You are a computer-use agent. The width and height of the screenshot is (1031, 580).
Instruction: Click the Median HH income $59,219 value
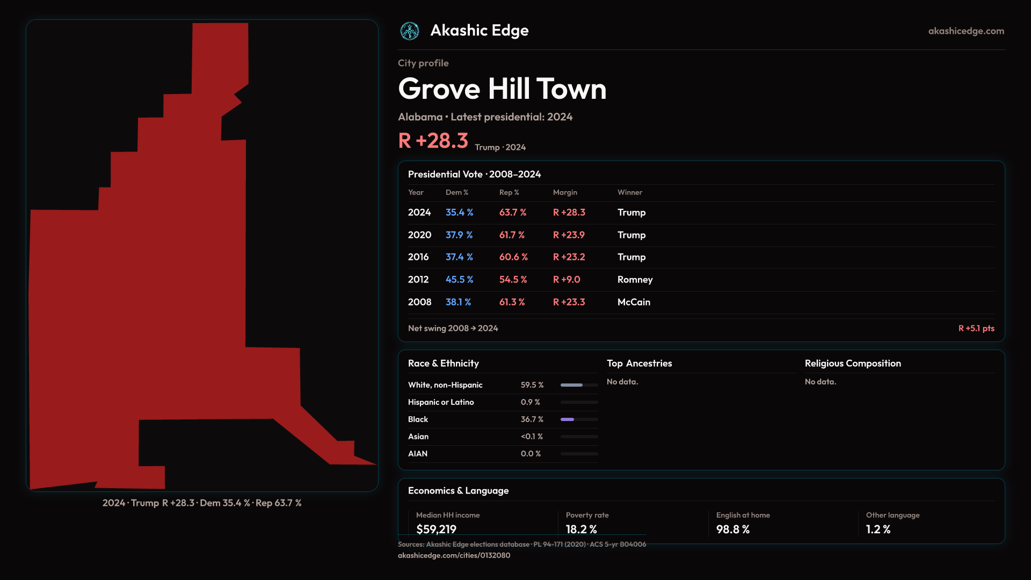436,529
